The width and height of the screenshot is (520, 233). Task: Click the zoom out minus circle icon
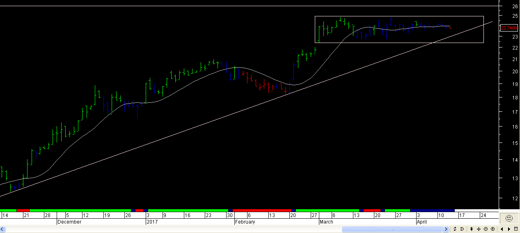pos(486,229)
